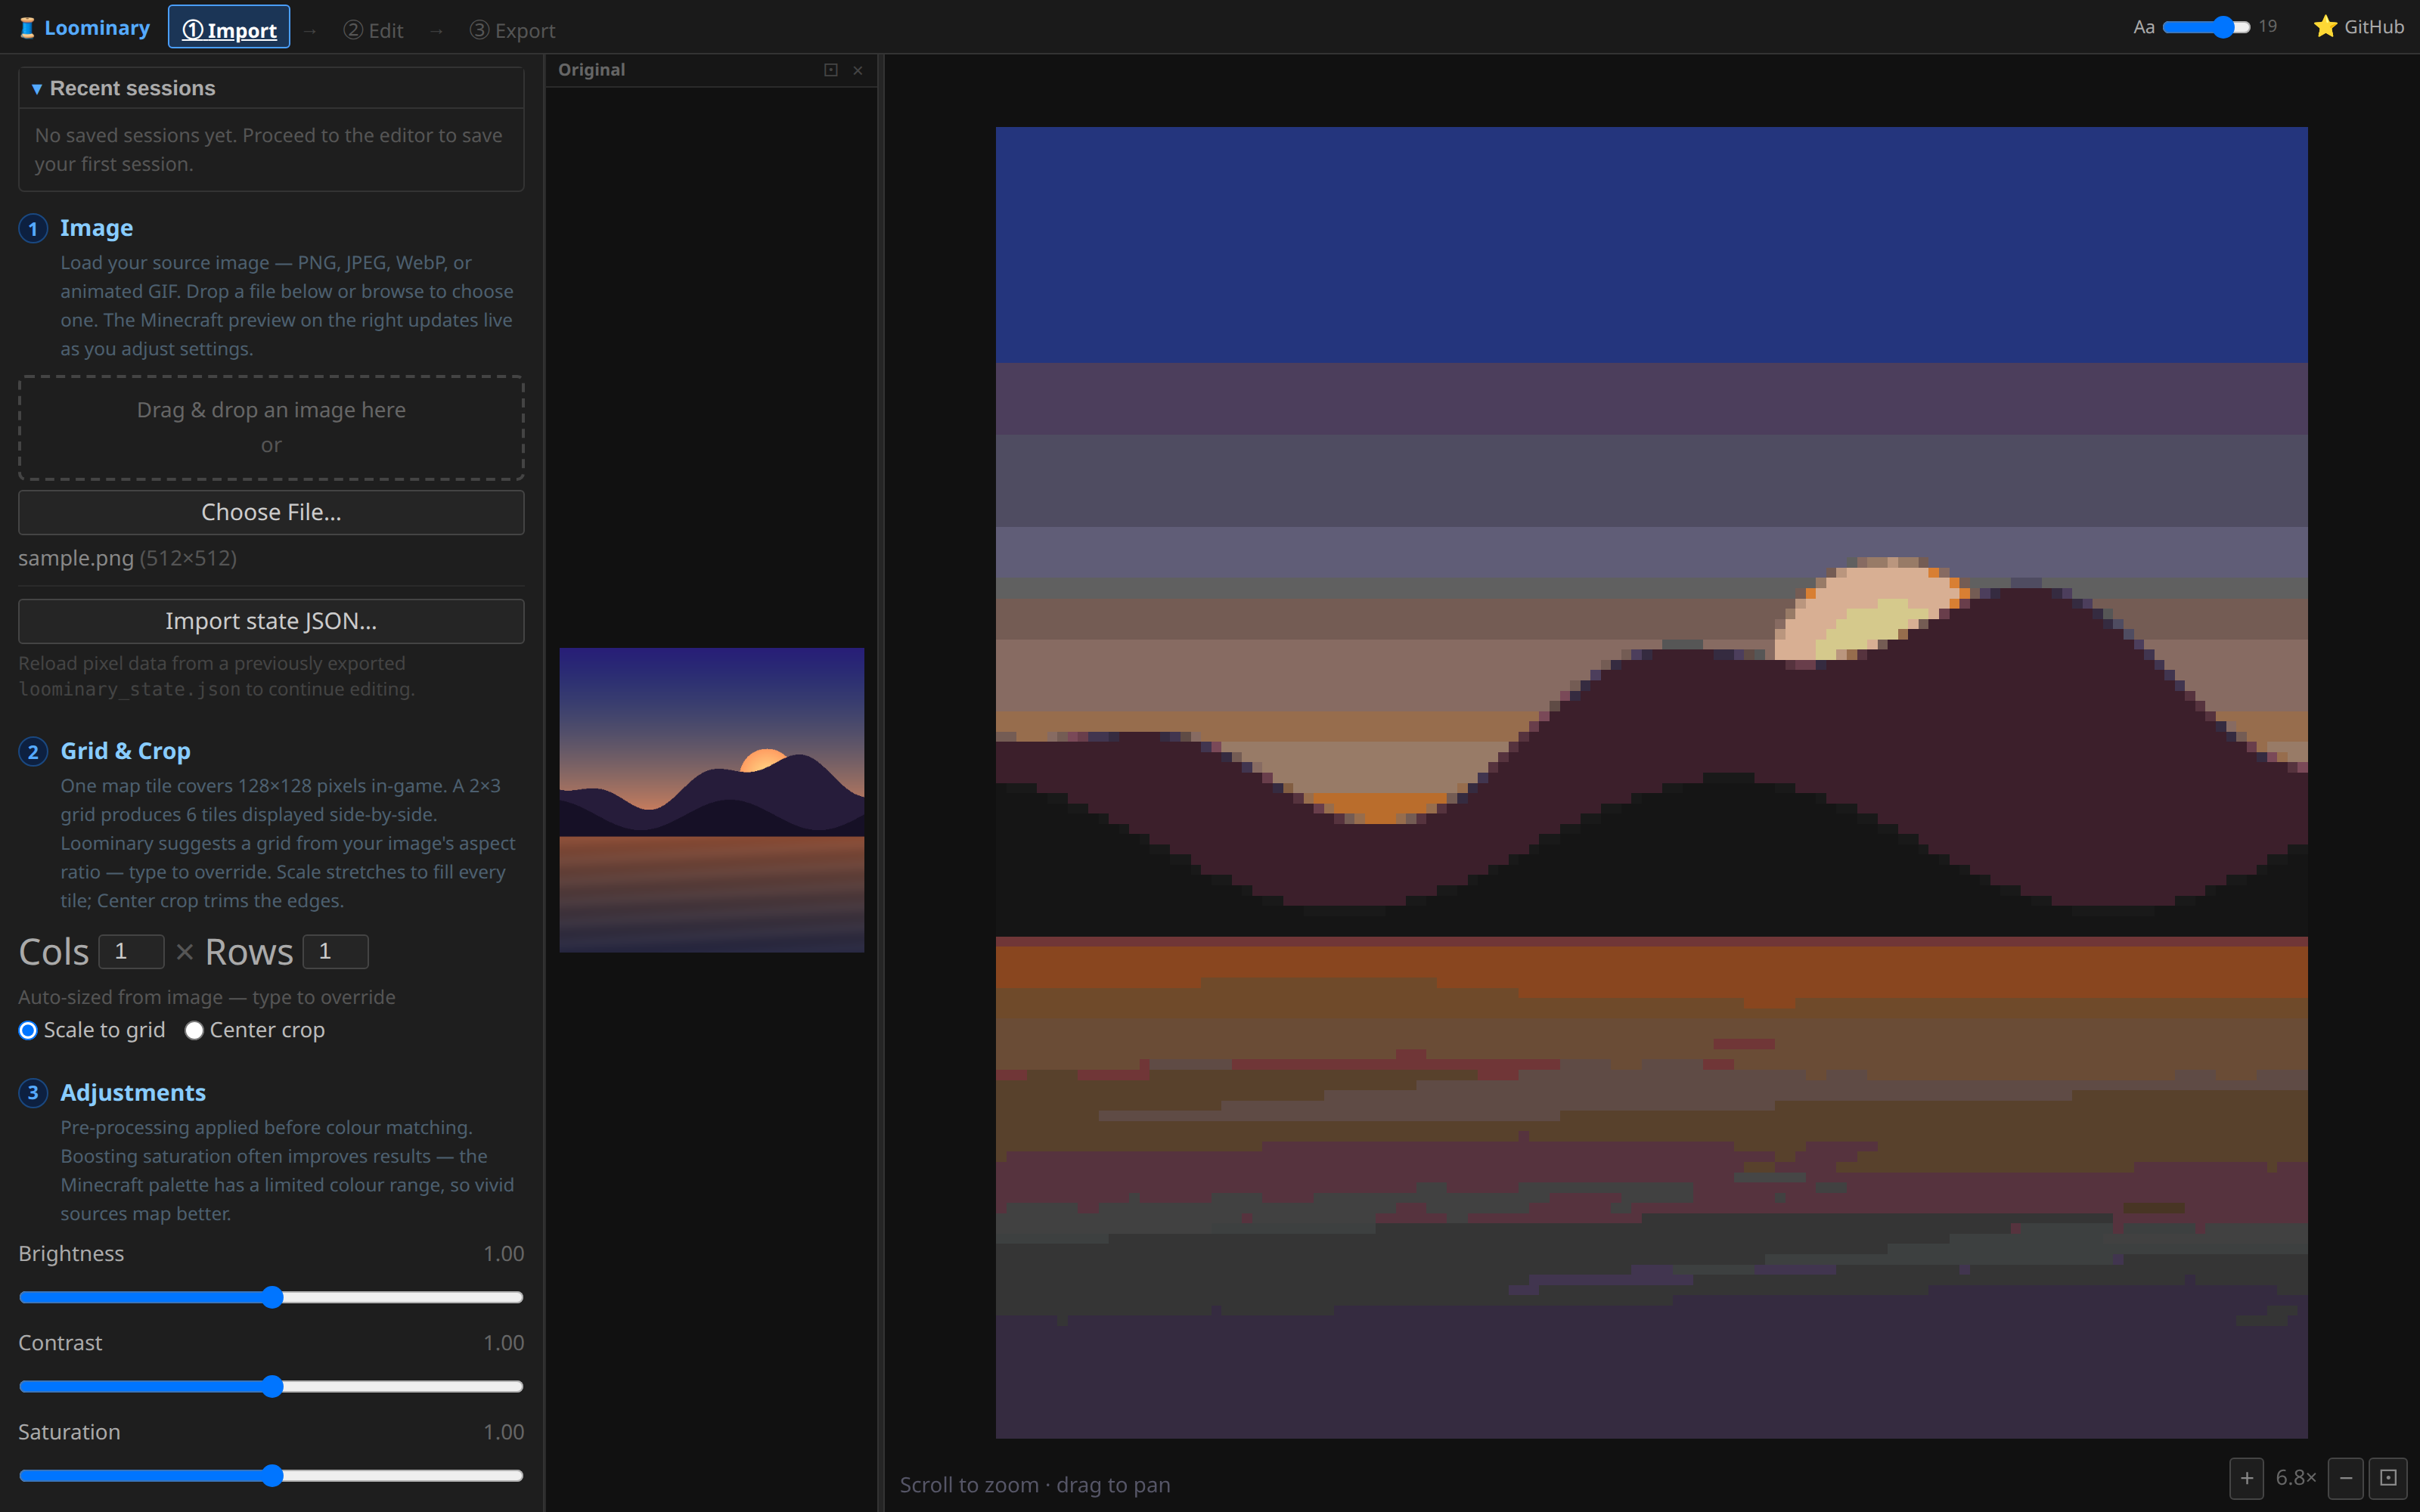Click the 6.8× zoom level text
This screenshot has height=1512, width=2420.
(2295, 1478)
